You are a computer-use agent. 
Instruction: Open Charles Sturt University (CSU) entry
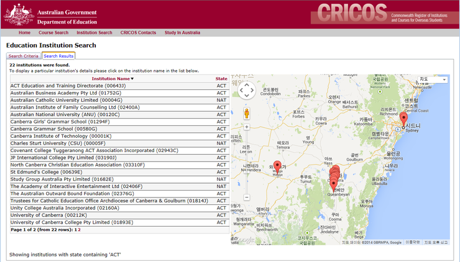pos(58,143)
